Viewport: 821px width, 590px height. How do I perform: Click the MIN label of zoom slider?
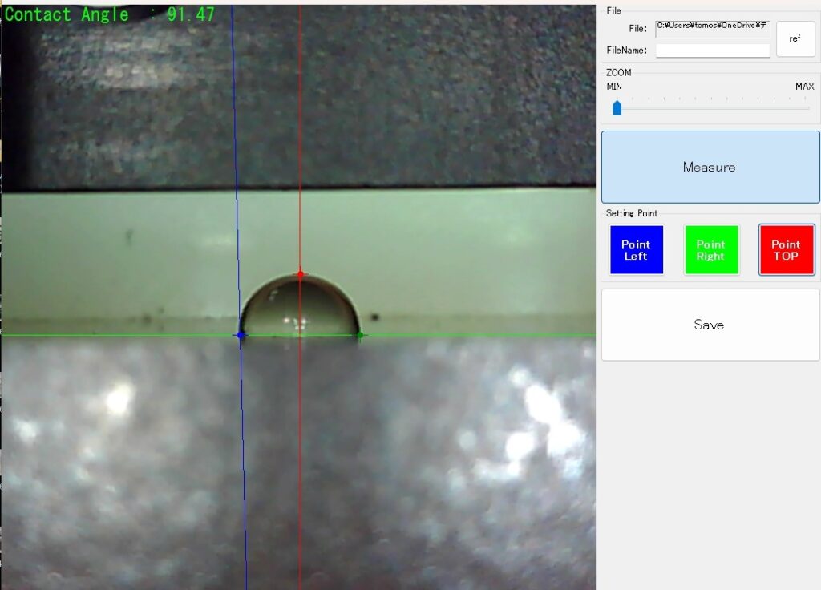coord(614,87)
